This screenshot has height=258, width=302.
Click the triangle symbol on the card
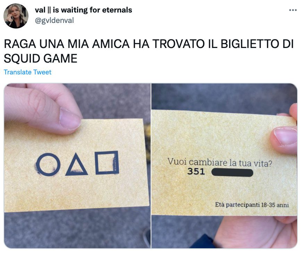point(77,164)
